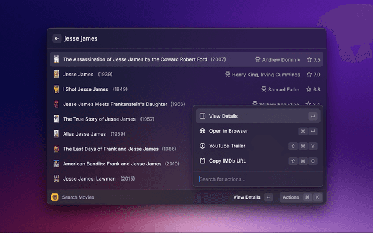The height and width of the screenshot is (233, 373).
Task: Open poster thumbnail for I Shot Jesse James
Action: tap(56, 89)
